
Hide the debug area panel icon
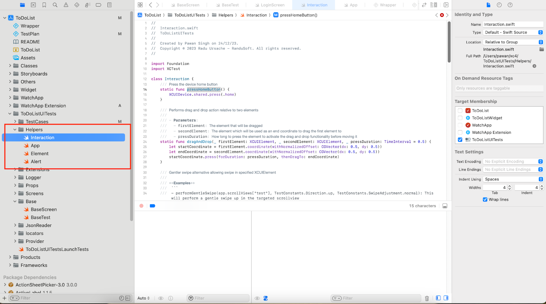pos(445,206)
